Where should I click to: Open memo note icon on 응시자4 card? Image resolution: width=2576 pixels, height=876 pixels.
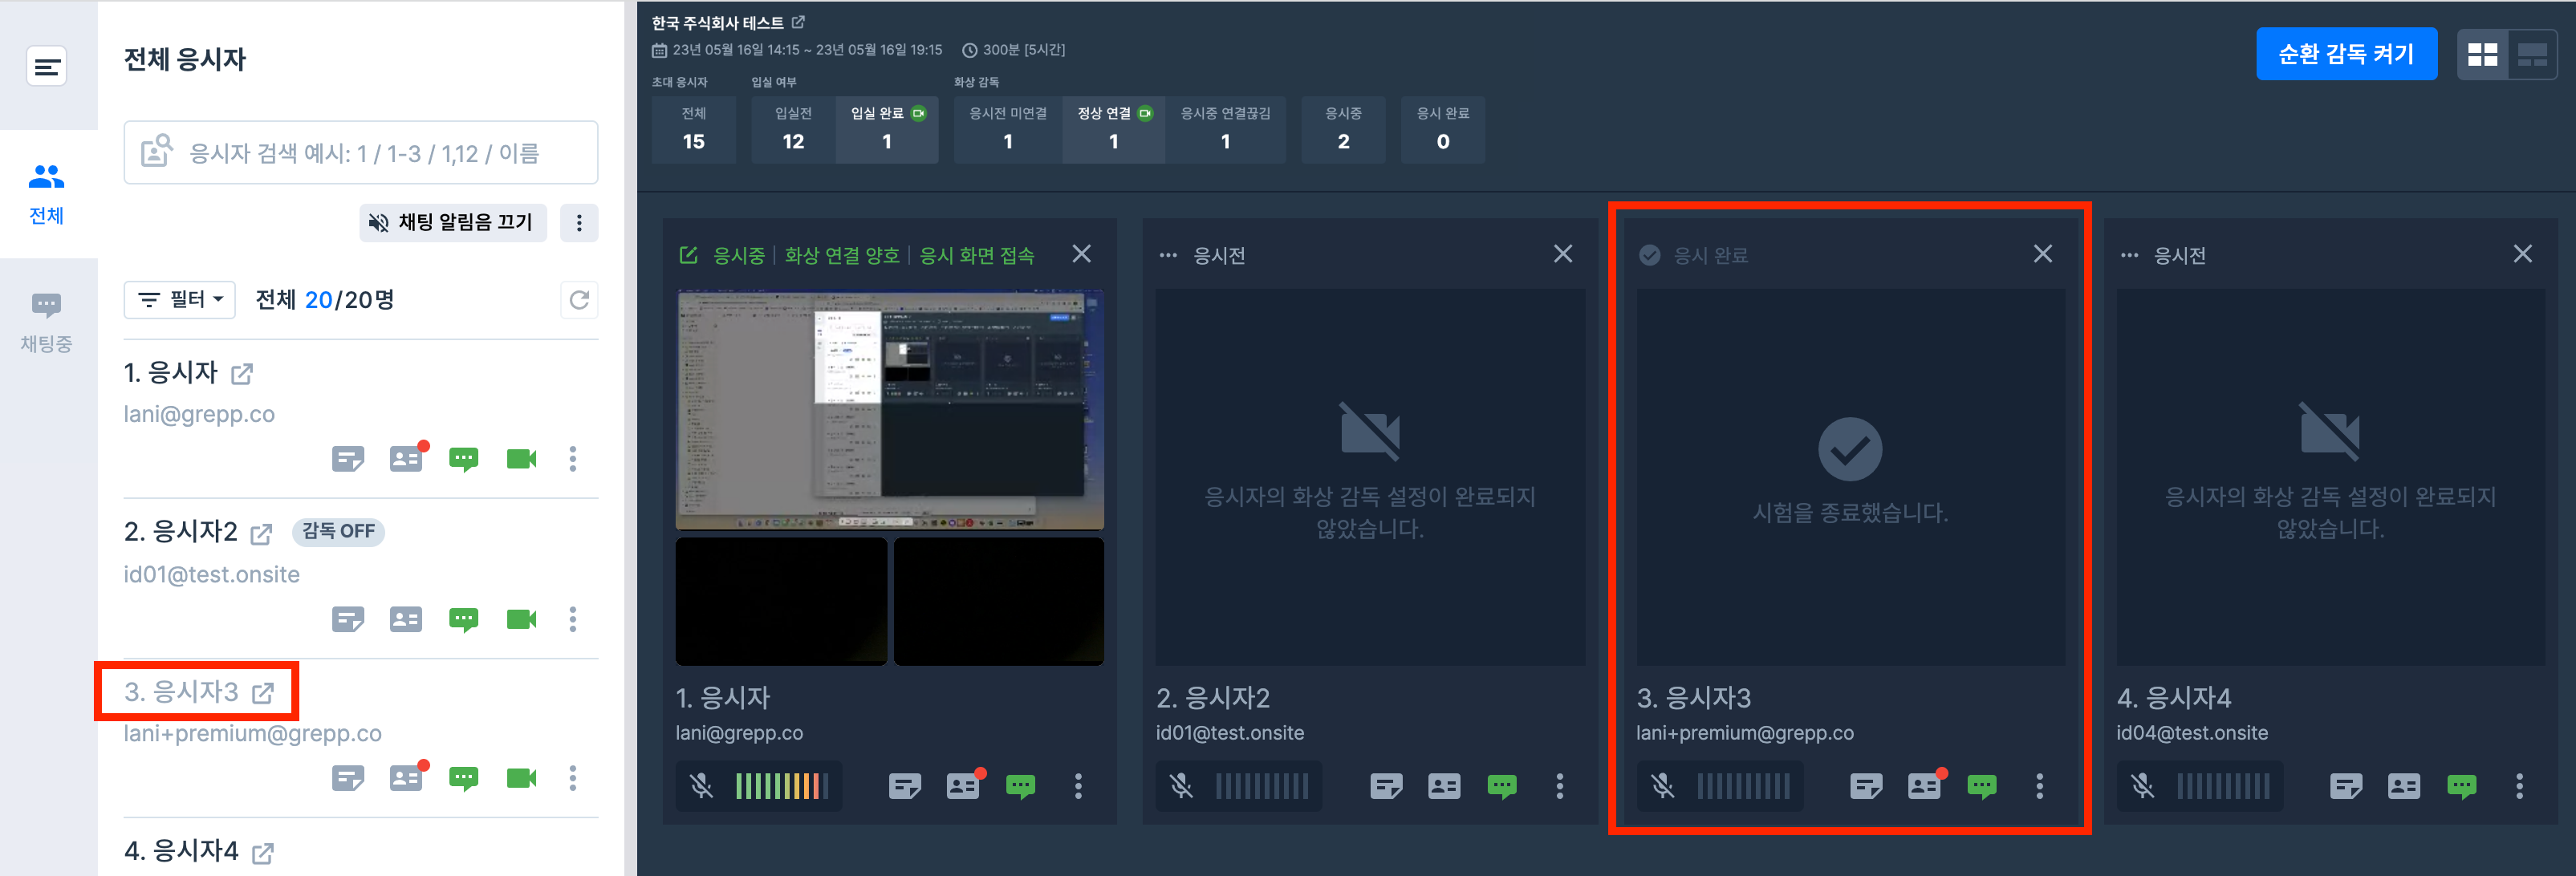click(x=2346, y=787)
